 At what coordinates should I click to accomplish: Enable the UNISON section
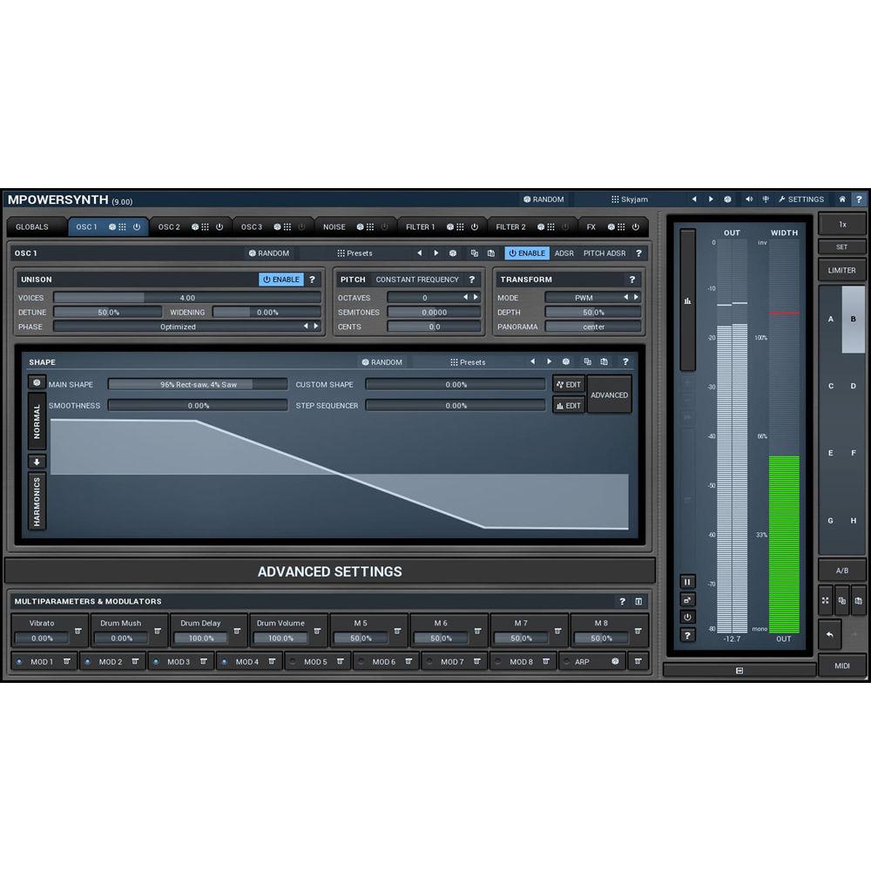coord(280,280)
